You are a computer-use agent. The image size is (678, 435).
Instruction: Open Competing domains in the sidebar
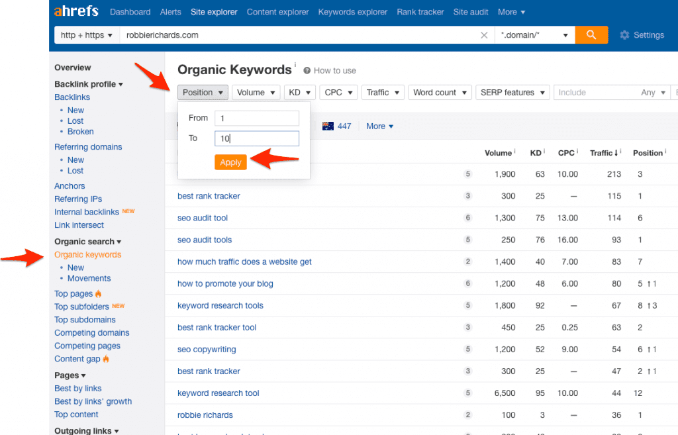[91, 332]
